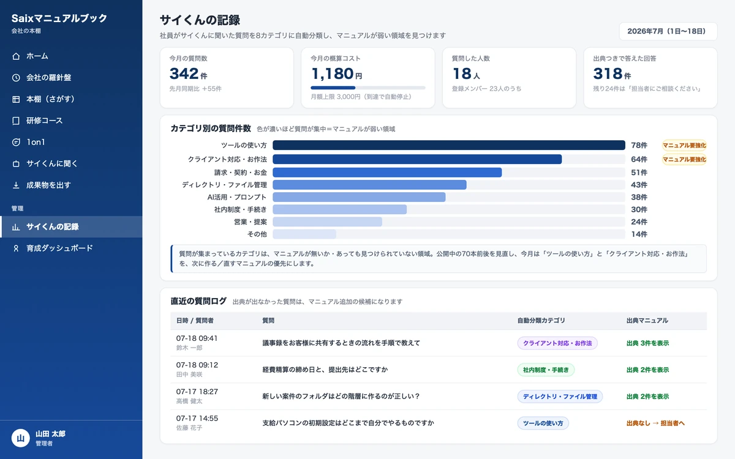The height and width of the screenshot is (459, 735).
Task: Click the AI活用・プロンプト chart bar
Action: [x=359, y=197]
